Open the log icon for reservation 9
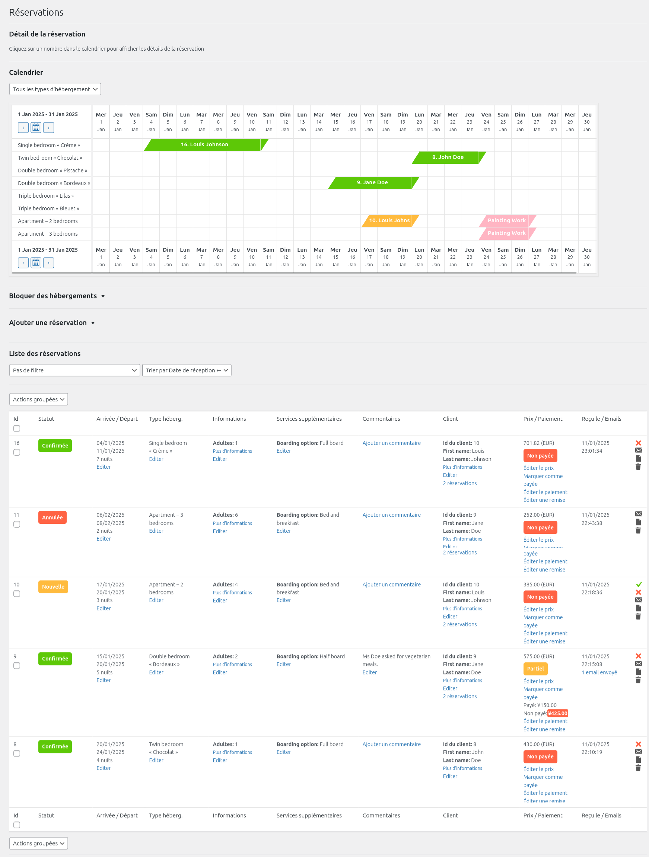This screenshot has width=649, height=857. click(639, 672)
